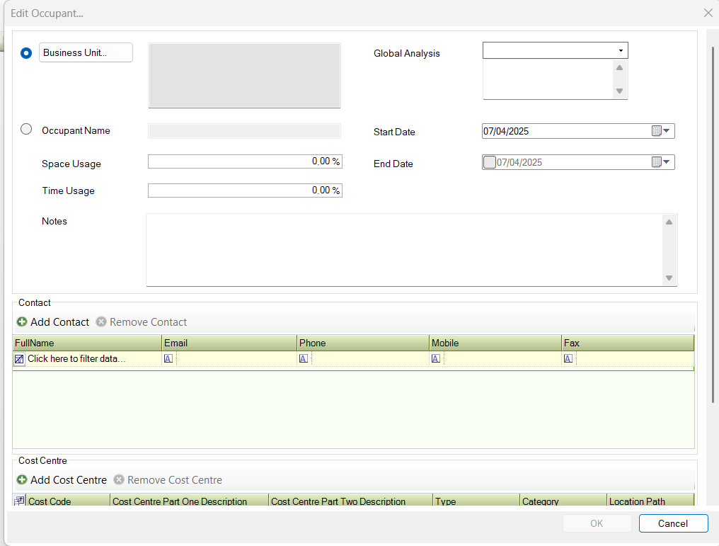
Task: Click the Cancel button
Action: click(x=672, y=523)
